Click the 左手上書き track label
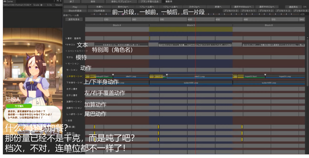Viewport: 309px width, 158px height. [72, 95]
